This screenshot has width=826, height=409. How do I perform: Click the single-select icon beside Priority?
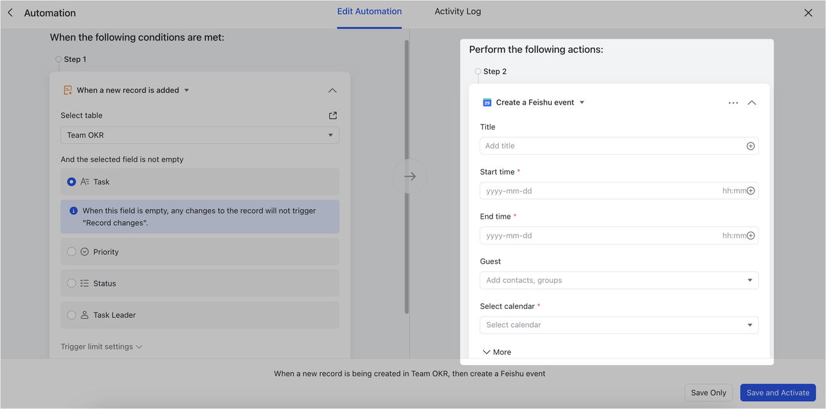tap(85, 252)
